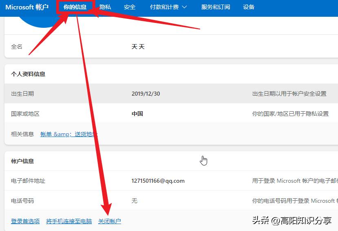The image size is (338, 231).
Task: Click the 电话号码 row label
Action: [22, 201]
